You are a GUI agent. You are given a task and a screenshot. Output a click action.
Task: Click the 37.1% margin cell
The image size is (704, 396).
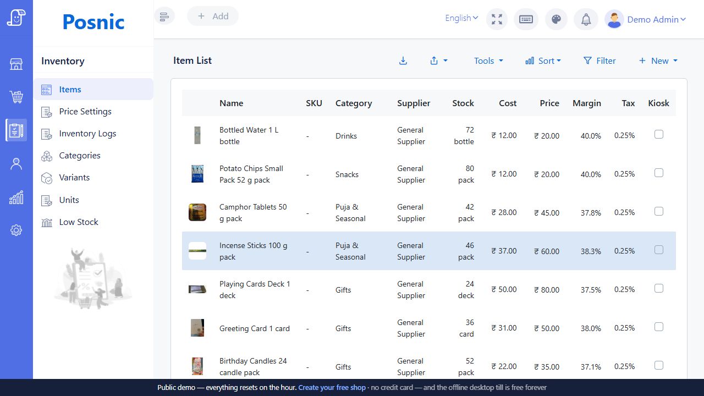tap(591, 367)
